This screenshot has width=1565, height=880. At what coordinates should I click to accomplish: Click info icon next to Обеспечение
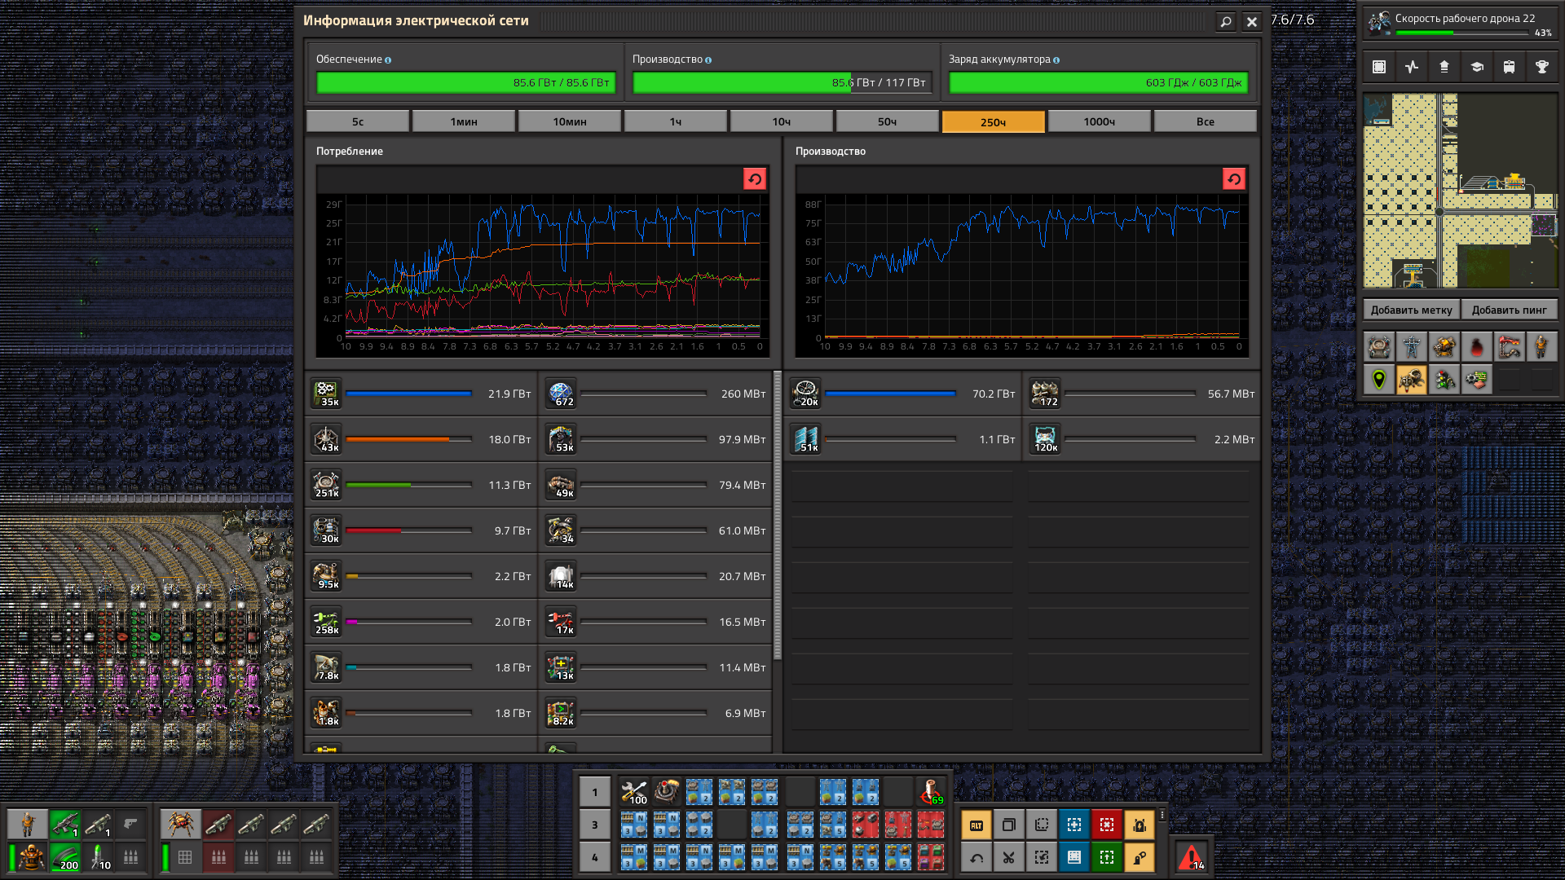click(388, 60)
